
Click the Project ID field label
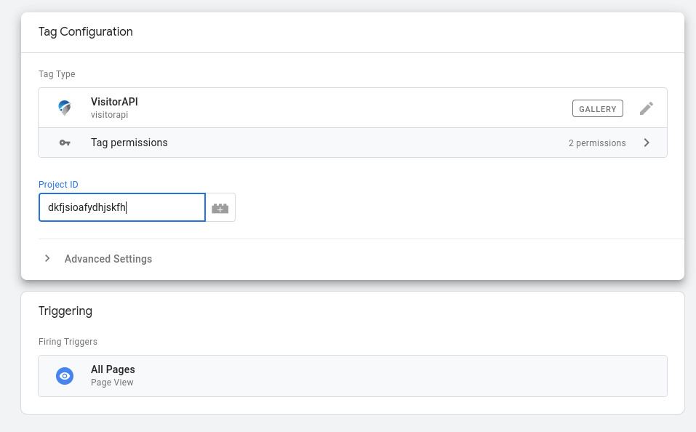point(58,184)
